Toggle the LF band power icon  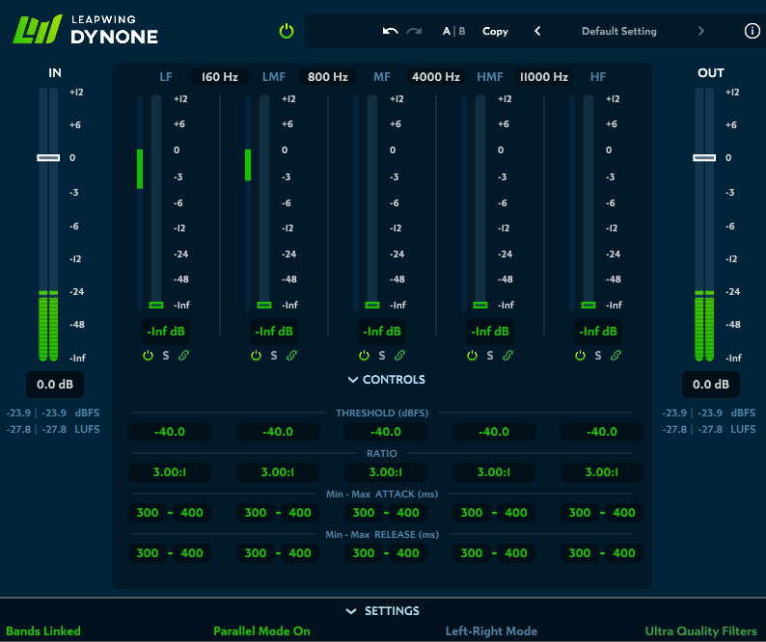pos(148,356)
